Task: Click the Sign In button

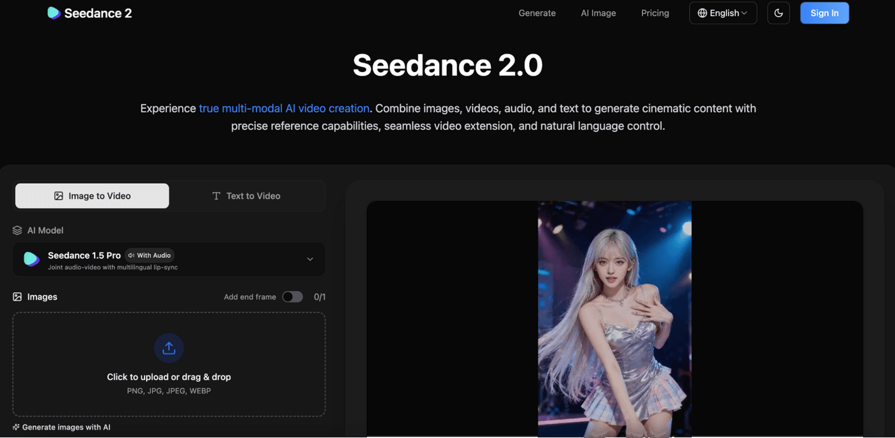Action: pyautogui.click(x=824, y=13)
